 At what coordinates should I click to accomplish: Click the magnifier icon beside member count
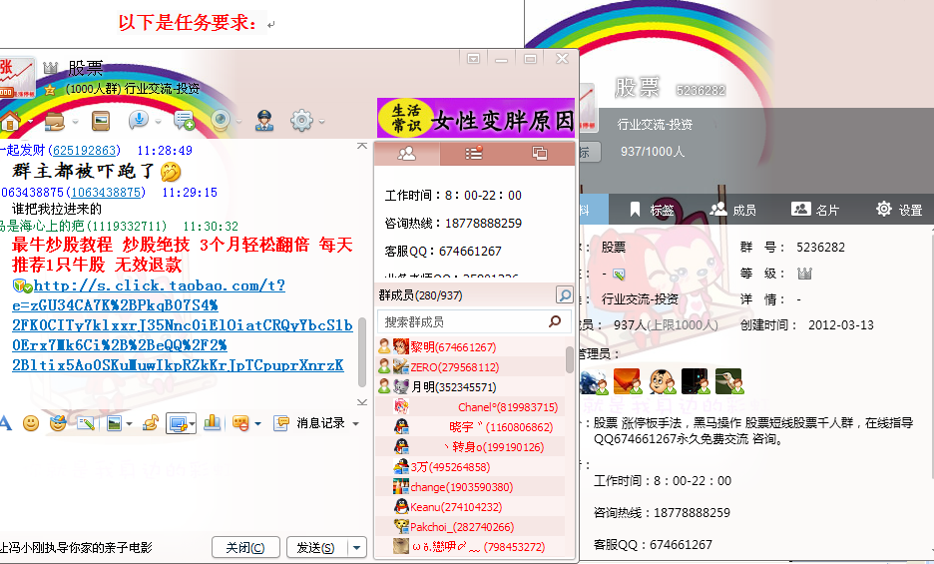coord(565,295)
